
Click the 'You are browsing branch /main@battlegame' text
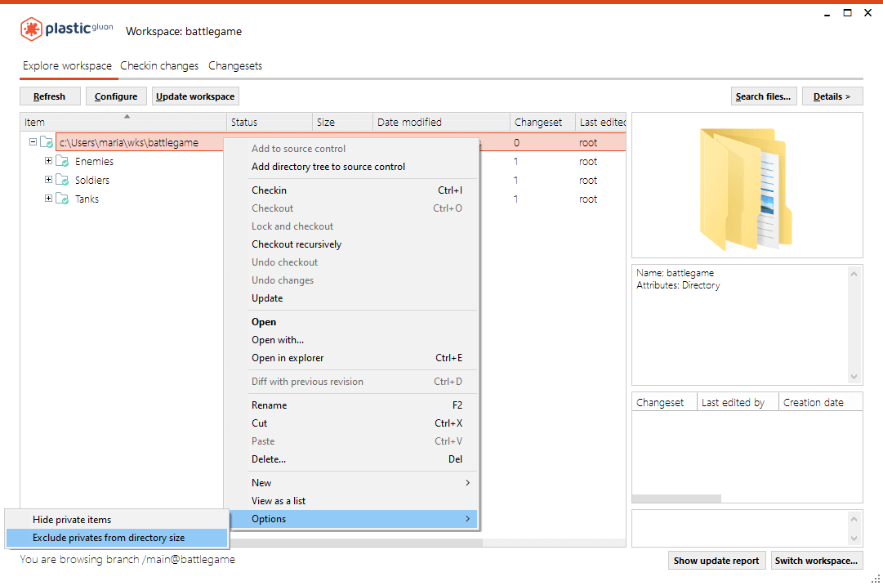pos(127,560)
